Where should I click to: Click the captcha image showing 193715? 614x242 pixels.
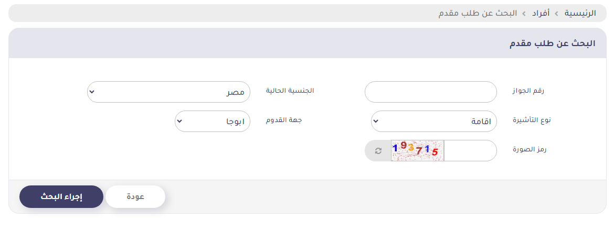coord(417,150)
